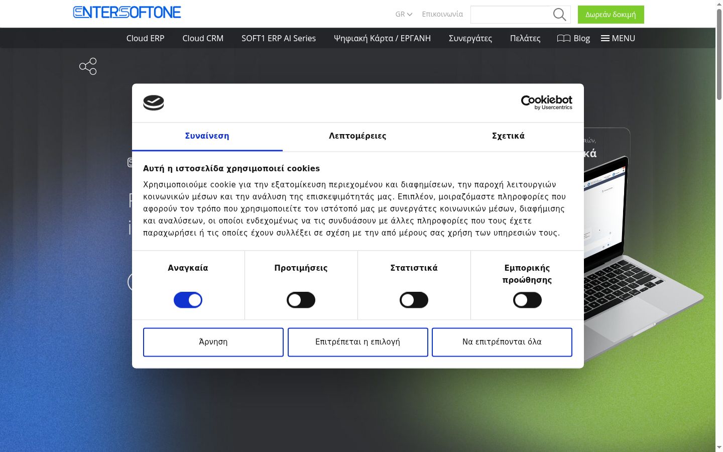
Task: Click the Δωρεάν δοκιμή button
Action: [611, 15]
